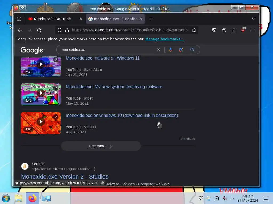
Task: Open a new tab with plus button
Action: coord(151,19)
